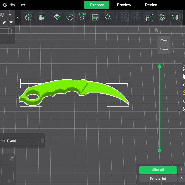Click the outlined gear icon in left panel

coord(2,15)
